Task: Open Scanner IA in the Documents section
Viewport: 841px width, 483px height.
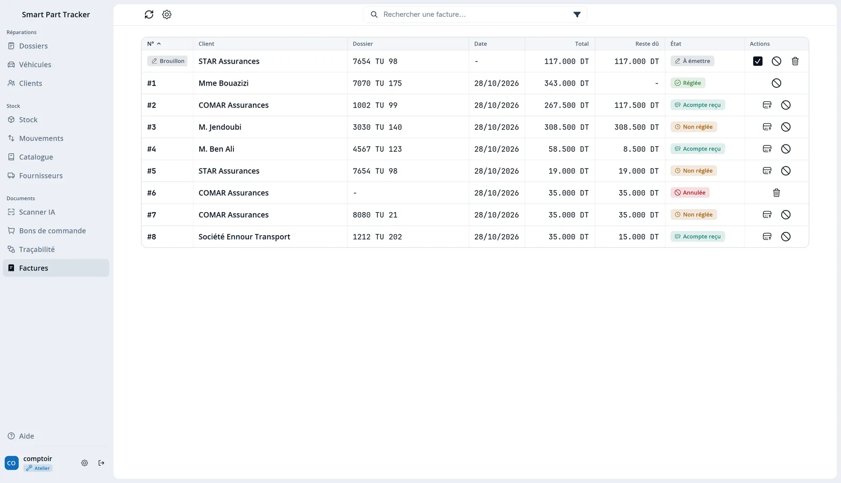Action: 56,212
